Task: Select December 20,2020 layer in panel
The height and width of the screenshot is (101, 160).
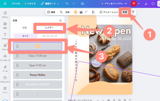Action: coord(38,85)
